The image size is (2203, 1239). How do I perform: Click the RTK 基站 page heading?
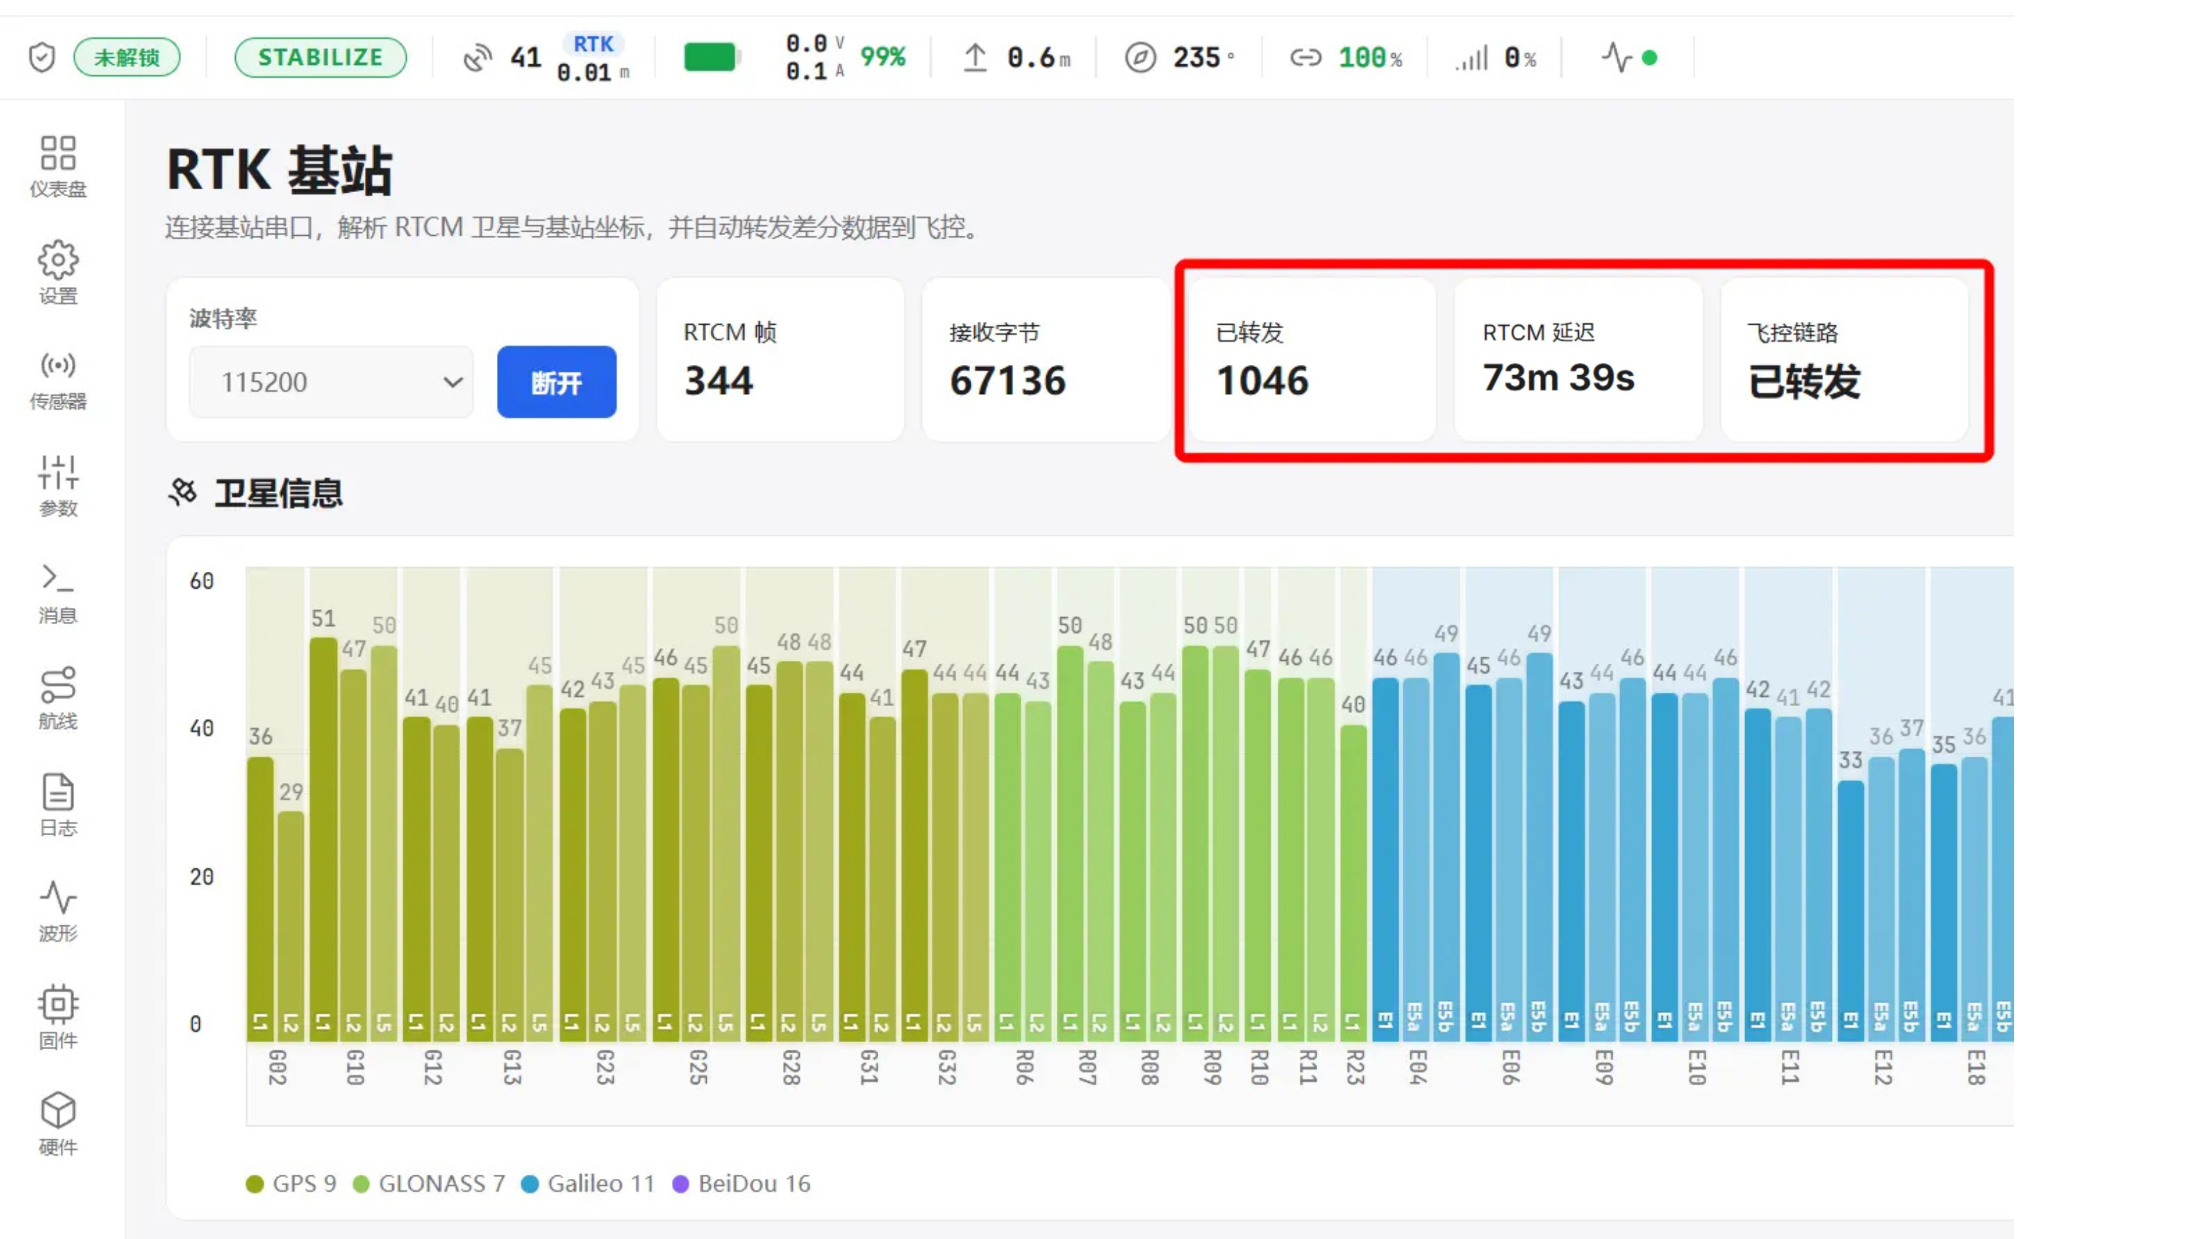pos(279,169)
